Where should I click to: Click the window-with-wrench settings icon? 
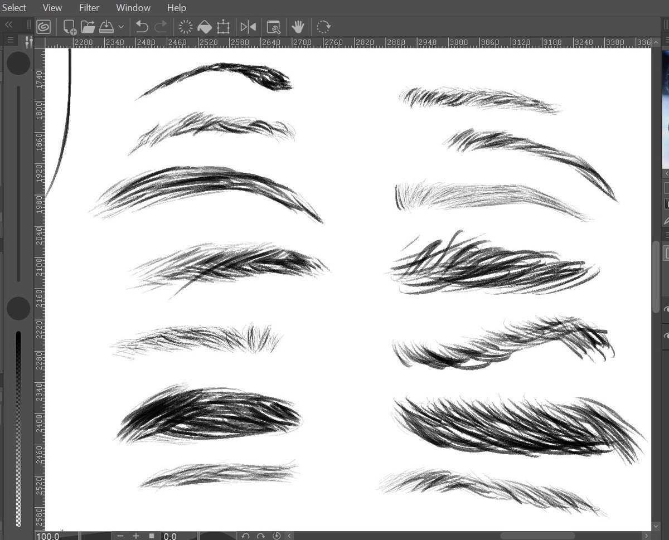point(273,27)
